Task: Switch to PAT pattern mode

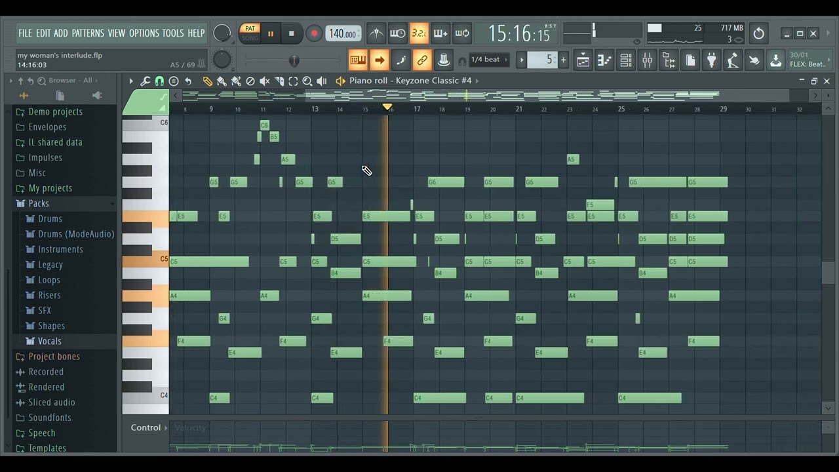Action: tap(250, 28)
